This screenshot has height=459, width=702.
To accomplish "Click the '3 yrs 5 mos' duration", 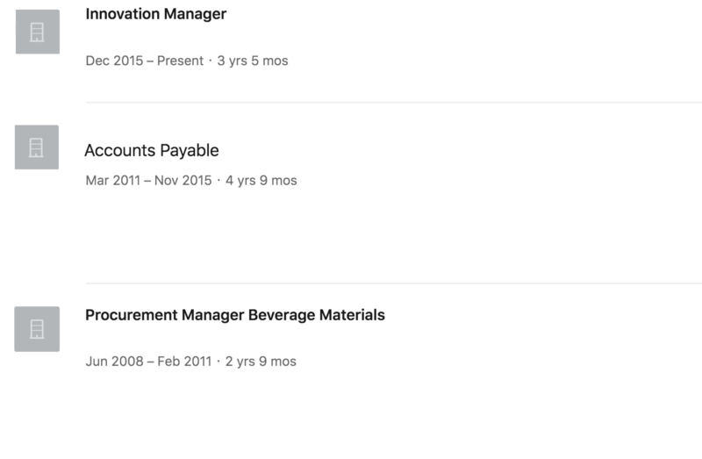I will point(253,61).
